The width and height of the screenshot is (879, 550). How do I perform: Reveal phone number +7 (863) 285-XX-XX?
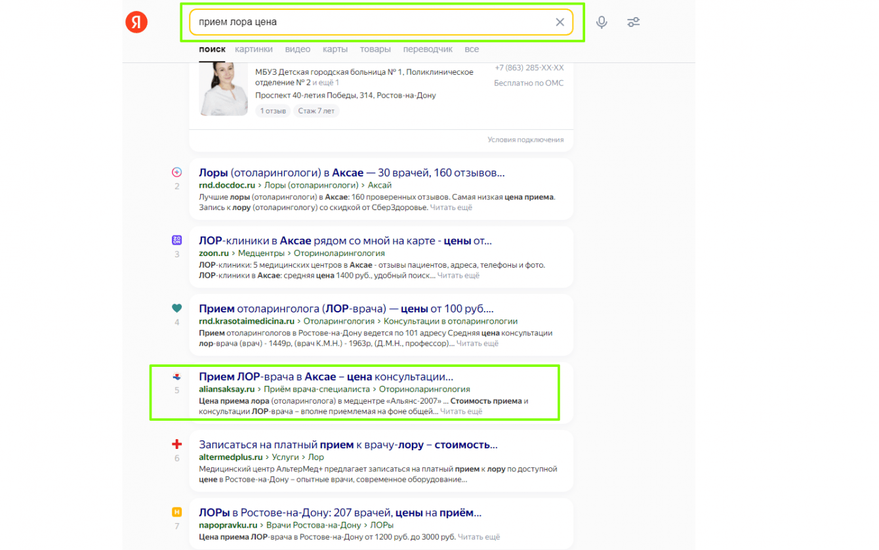click(529, 68)
